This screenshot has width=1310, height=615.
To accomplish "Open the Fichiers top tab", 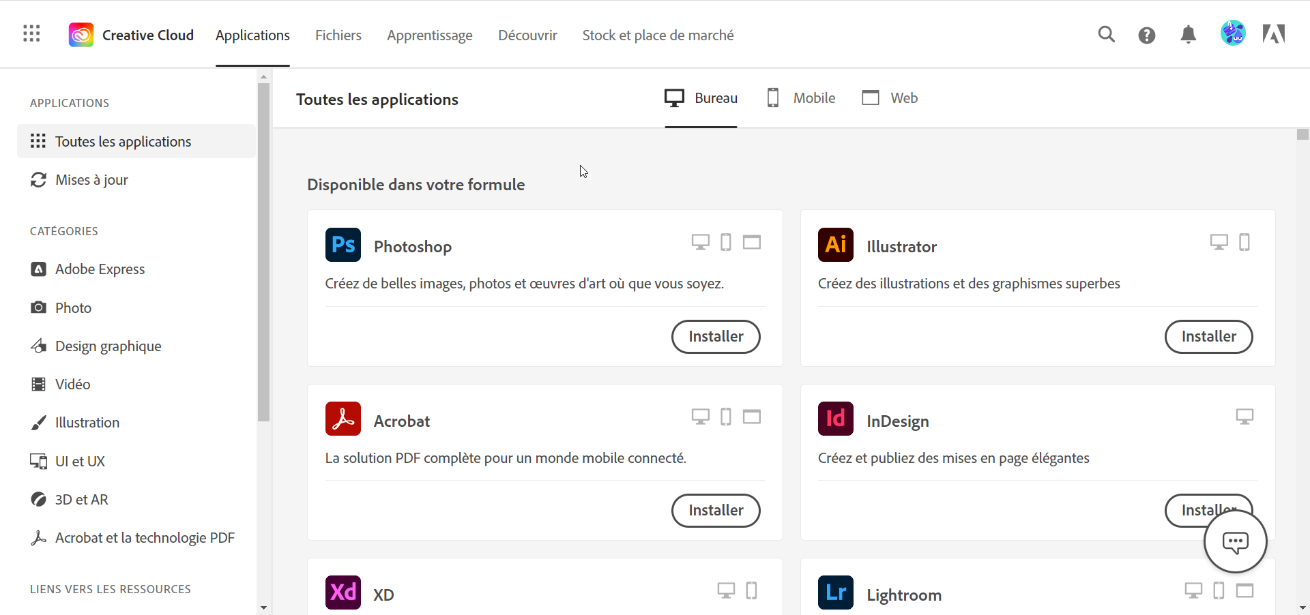I will pyautogui.click(x=338, y=35).
